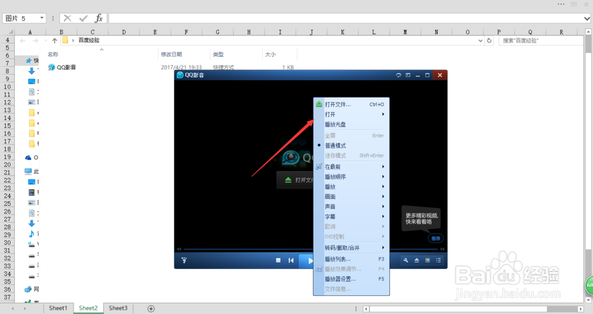Click the Music note icon in Explorer sidebar
The width and height of the screenshot is (593, 314).
(32, 234)
